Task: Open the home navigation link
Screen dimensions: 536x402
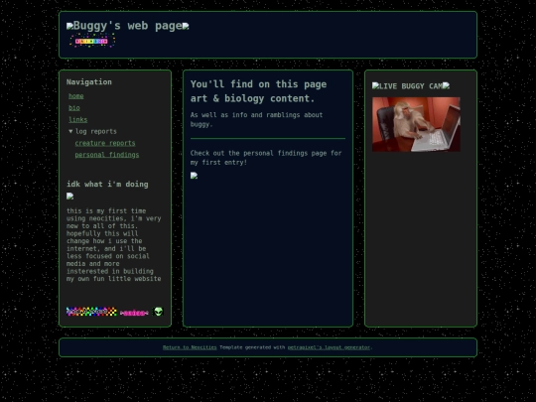Action: click(x=75, y=96)
